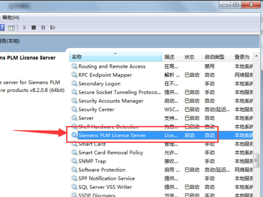Click 自动(延迟... startup type of Security Center
263x197 pixels.
click(217, 109)
